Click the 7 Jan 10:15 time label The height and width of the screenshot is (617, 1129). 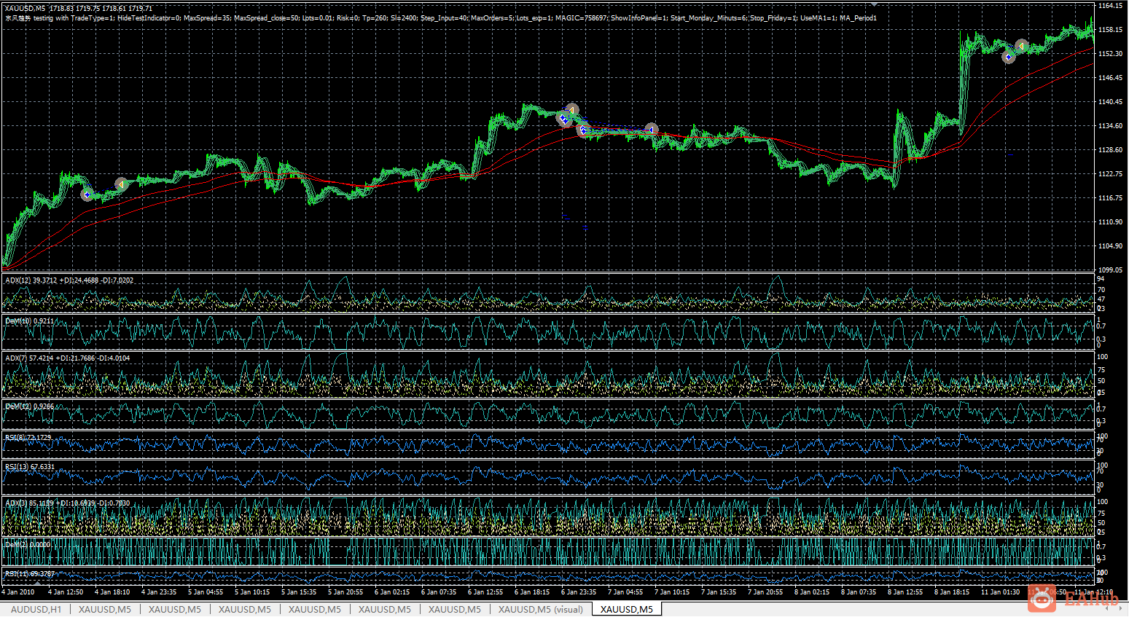(672, 592)
